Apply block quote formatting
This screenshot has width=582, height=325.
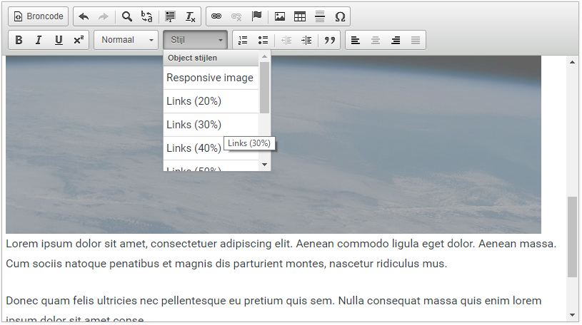[330, 40]
